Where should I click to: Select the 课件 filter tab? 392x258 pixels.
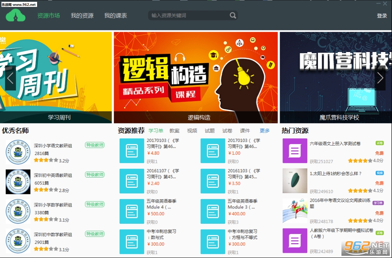point(245,131)
